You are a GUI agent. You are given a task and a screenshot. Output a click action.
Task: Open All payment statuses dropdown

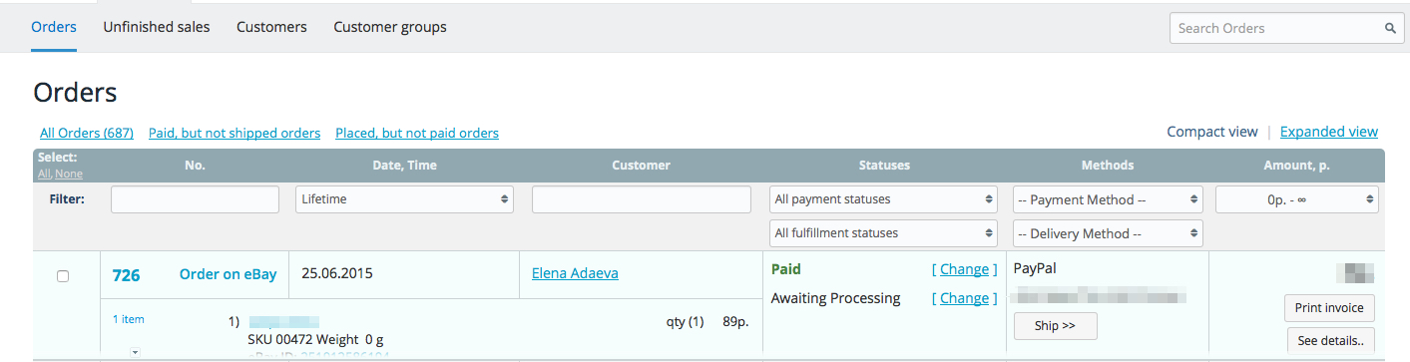884,199
